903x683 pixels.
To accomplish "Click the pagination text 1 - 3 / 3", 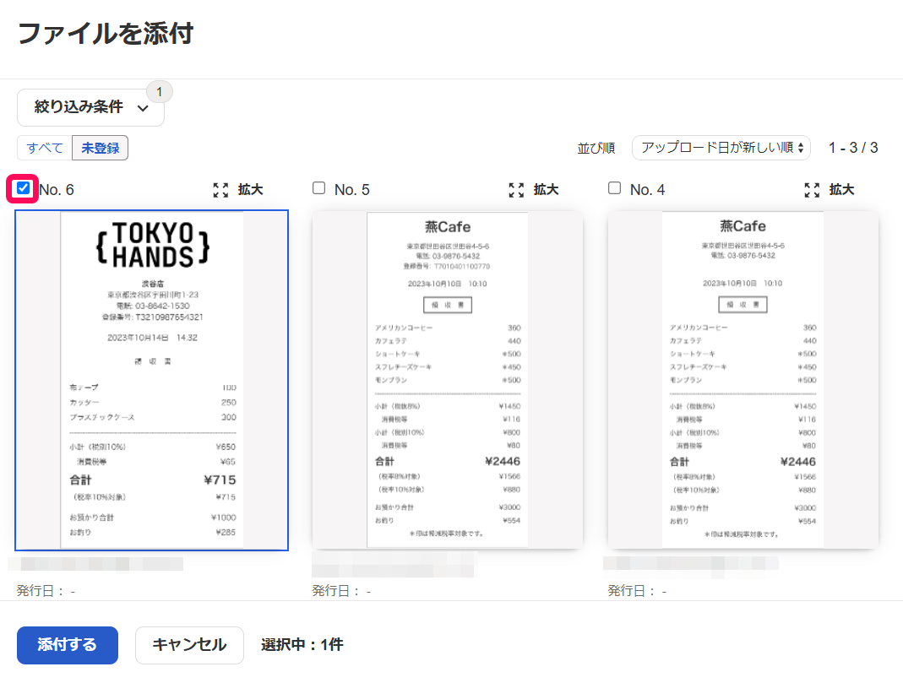I will (x=853, y=148).
